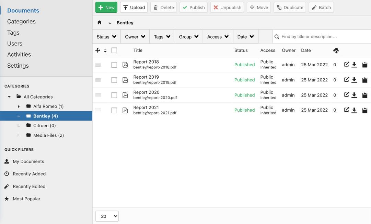Image resolution: width=371 pixels, height=224 pixels.
Task: Go to Tags in sidebar
Action: [13, 32]
